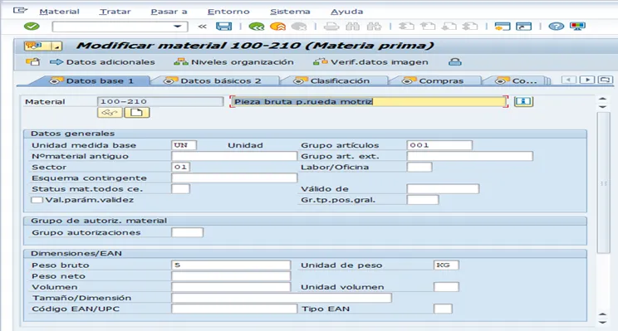Click the Grupo artículos field 001
The width and height of the screenshot is (618, 331).
pyautogui.click(x=439, y=145)
